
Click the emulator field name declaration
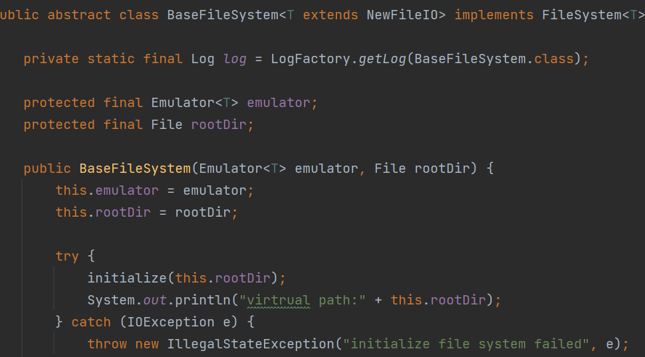click(279, 102)
